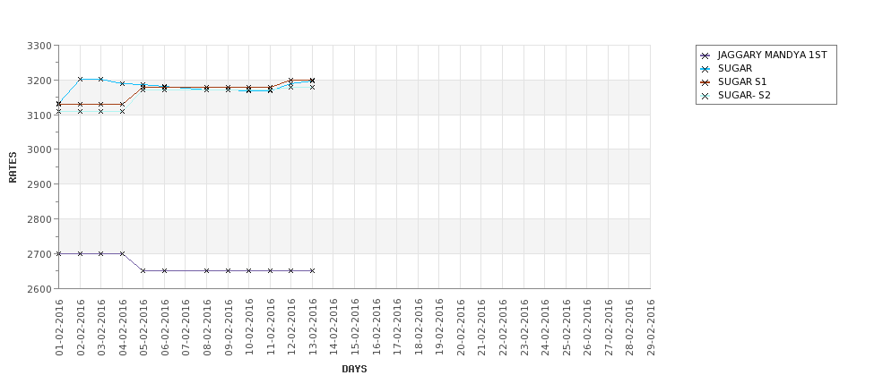Click the 28-02-2016 date label
The image size is (874, 384).
click(628, 328)
